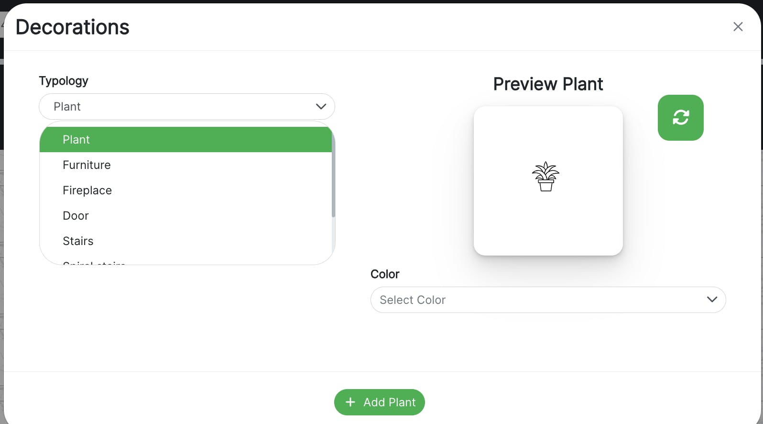
Task: Select the partially visible Spiral stairs option
Action: point(94,262)
